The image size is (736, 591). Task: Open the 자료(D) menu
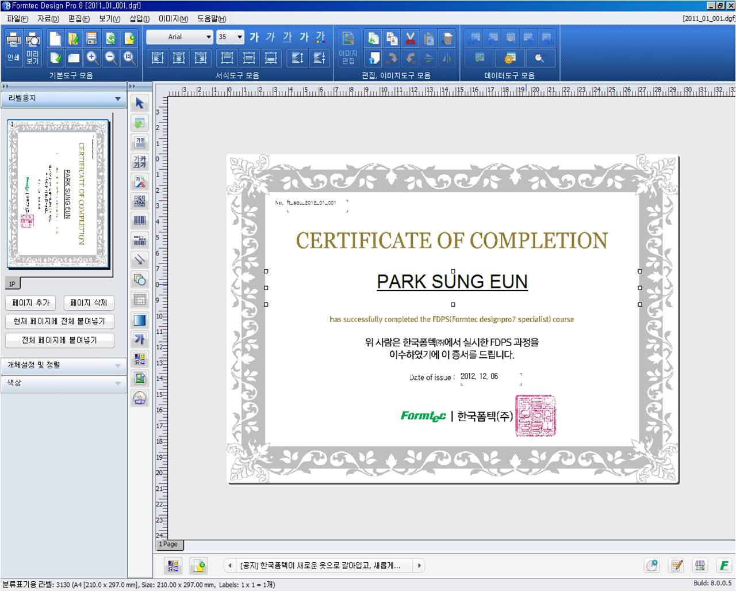point(48,18)
